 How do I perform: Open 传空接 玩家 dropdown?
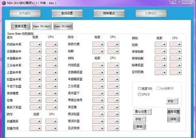point(98,107)
